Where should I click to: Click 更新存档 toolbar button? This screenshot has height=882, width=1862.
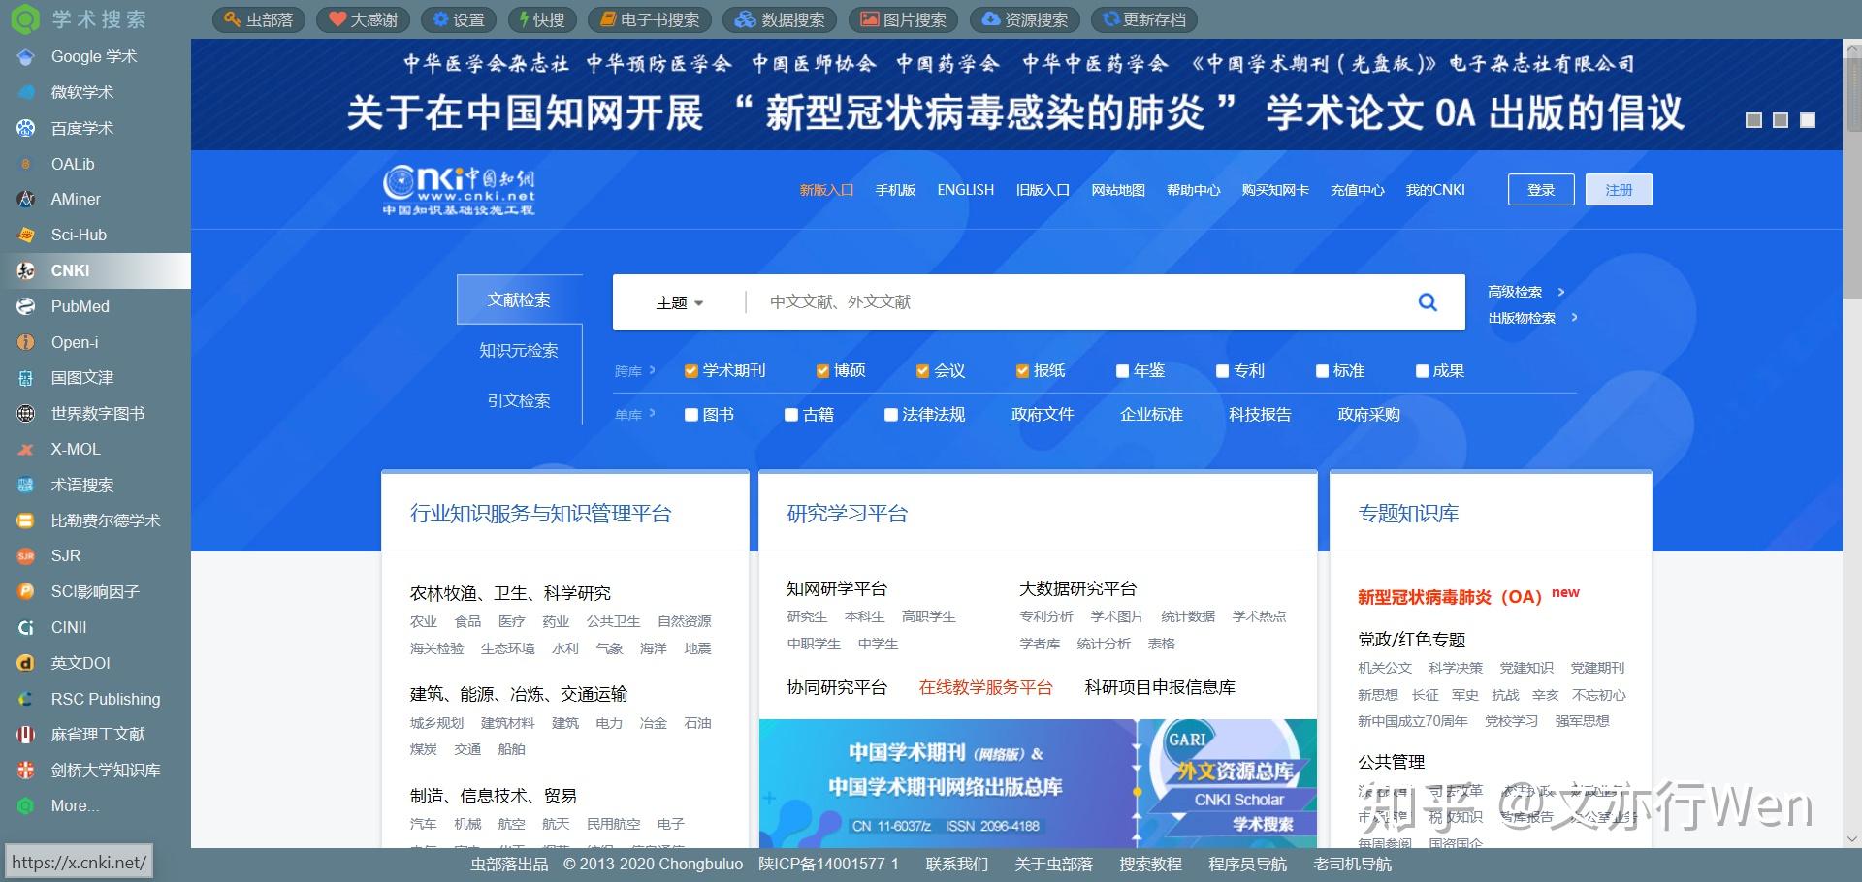pyautogui.click(x=1144, y=19)
